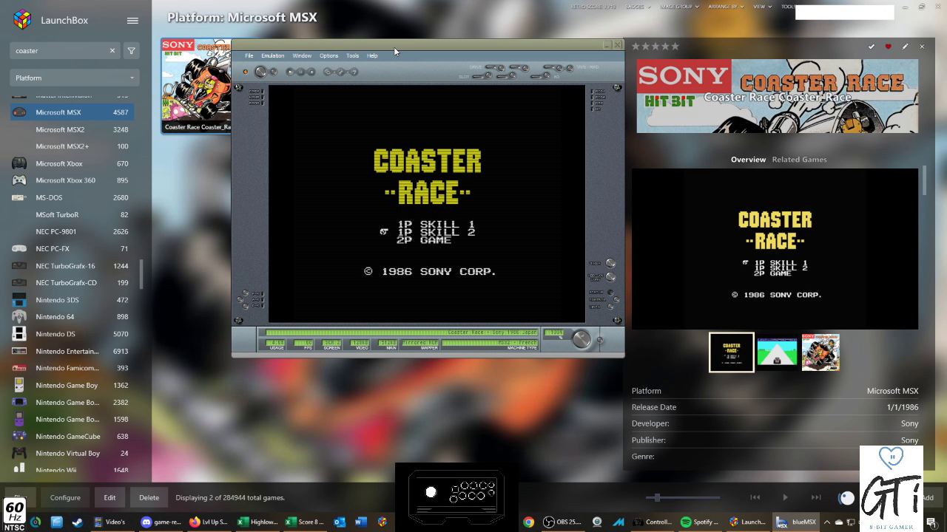This screenshot has height=532, width=947.
Task: Open the LaunchBox hamburger menu
Action: click(x=132, y=21)
